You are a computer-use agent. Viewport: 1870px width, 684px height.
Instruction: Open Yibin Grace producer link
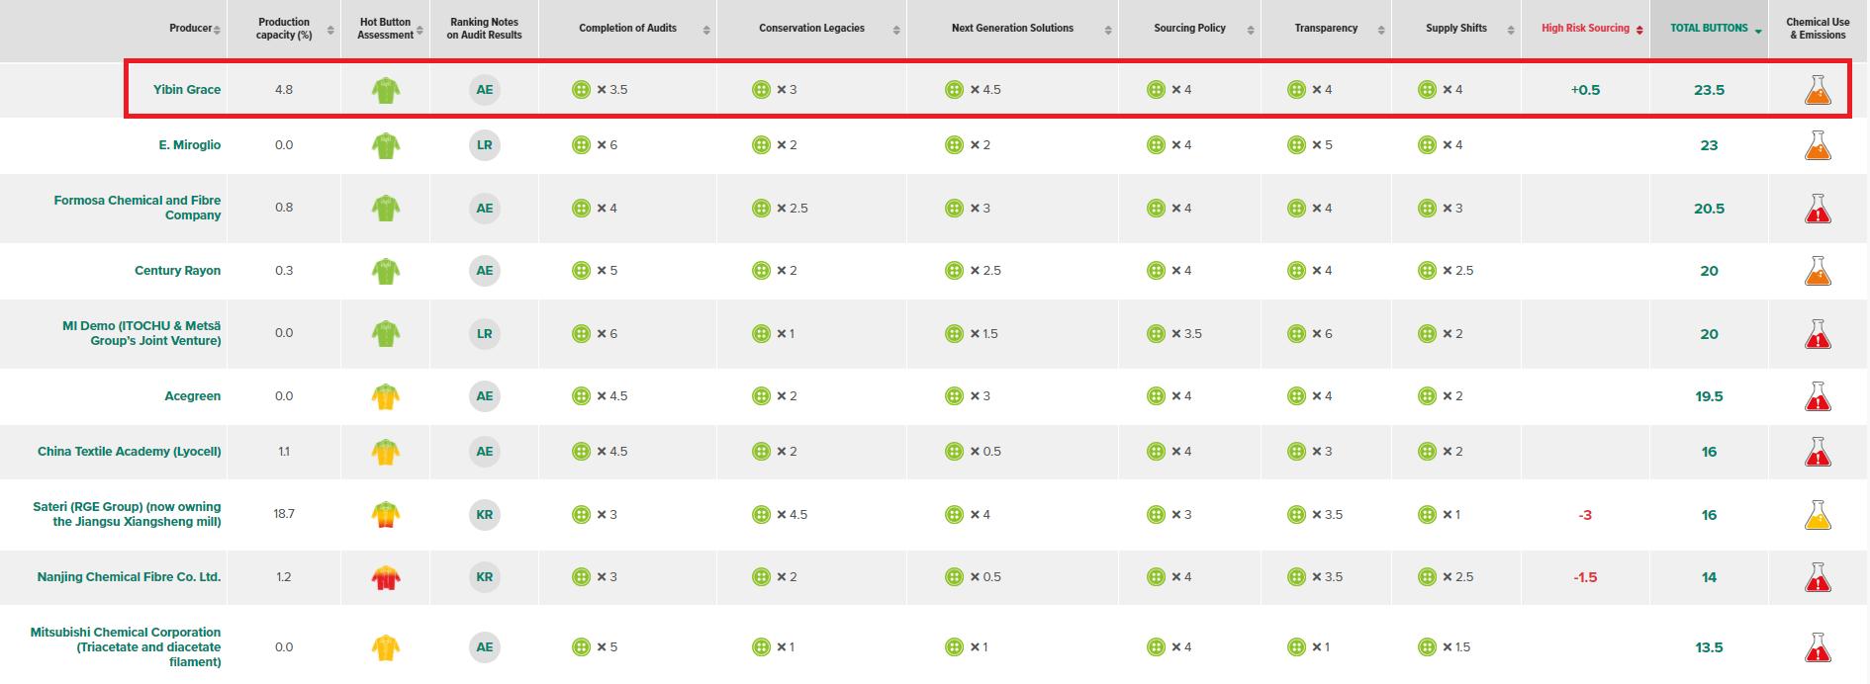pos(187,90)
